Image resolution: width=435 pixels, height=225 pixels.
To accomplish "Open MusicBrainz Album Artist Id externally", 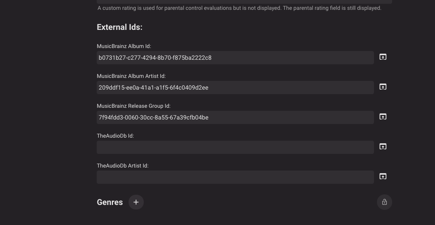I will pyautogui.click(x=383, y=87).
